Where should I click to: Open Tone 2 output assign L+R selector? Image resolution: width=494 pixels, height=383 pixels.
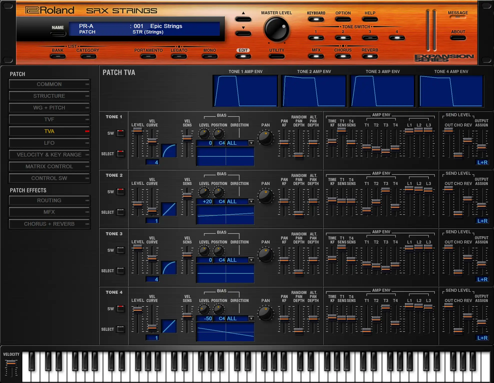pos(482,221)
